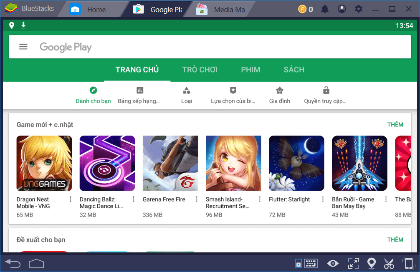Select the Dành cho bạn compass icon
Image resolution: width=420 pixels, height=272 pixels.
click(93, 90)
